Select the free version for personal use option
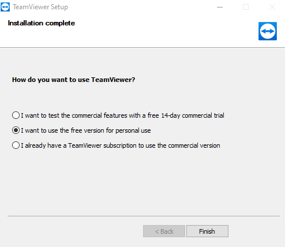This screenshot has height=247, width=285. click(16, 130)
